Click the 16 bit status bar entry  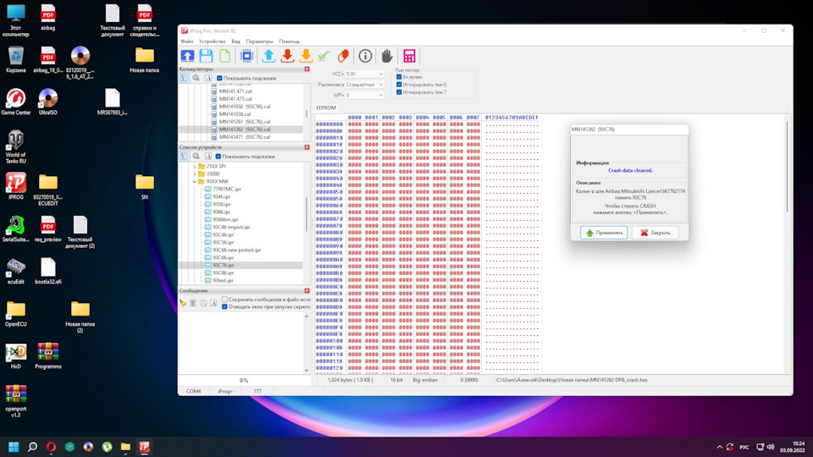(x=396, y=380)
